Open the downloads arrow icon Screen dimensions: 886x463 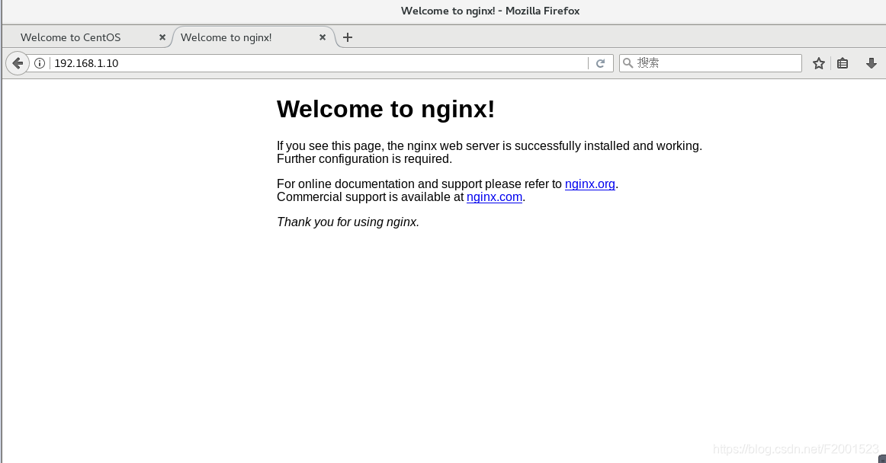click(872, 63)
